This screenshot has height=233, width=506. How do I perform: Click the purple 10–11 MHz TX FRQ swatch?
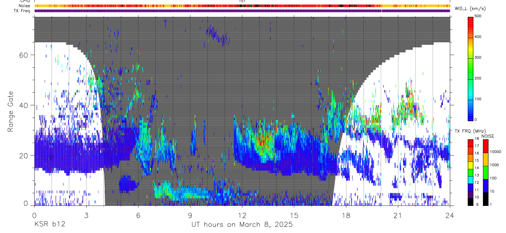[471, 195]
